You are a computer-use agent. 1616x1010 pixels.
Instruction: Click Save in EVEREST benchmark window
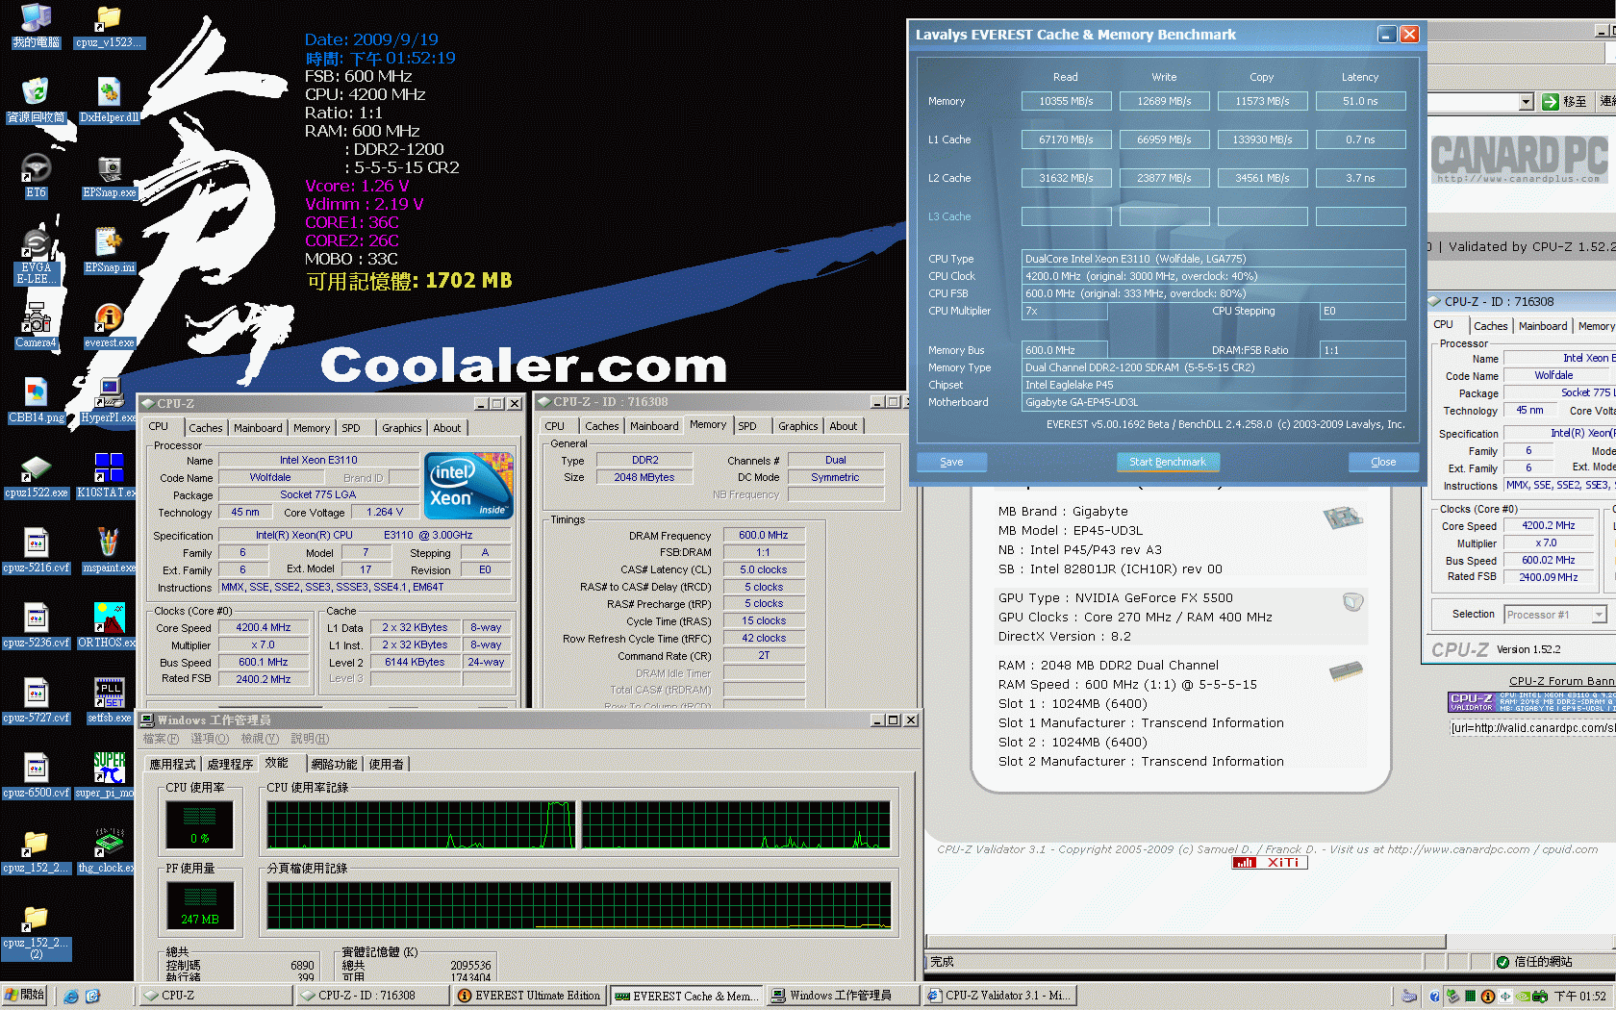tap(951, 462)
